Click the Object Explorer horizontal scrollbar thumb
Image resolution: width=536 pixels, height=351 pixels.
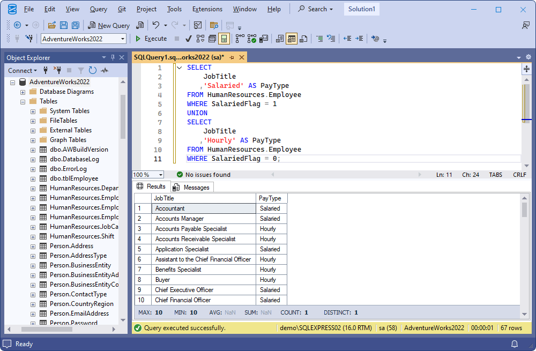(47, 329)
